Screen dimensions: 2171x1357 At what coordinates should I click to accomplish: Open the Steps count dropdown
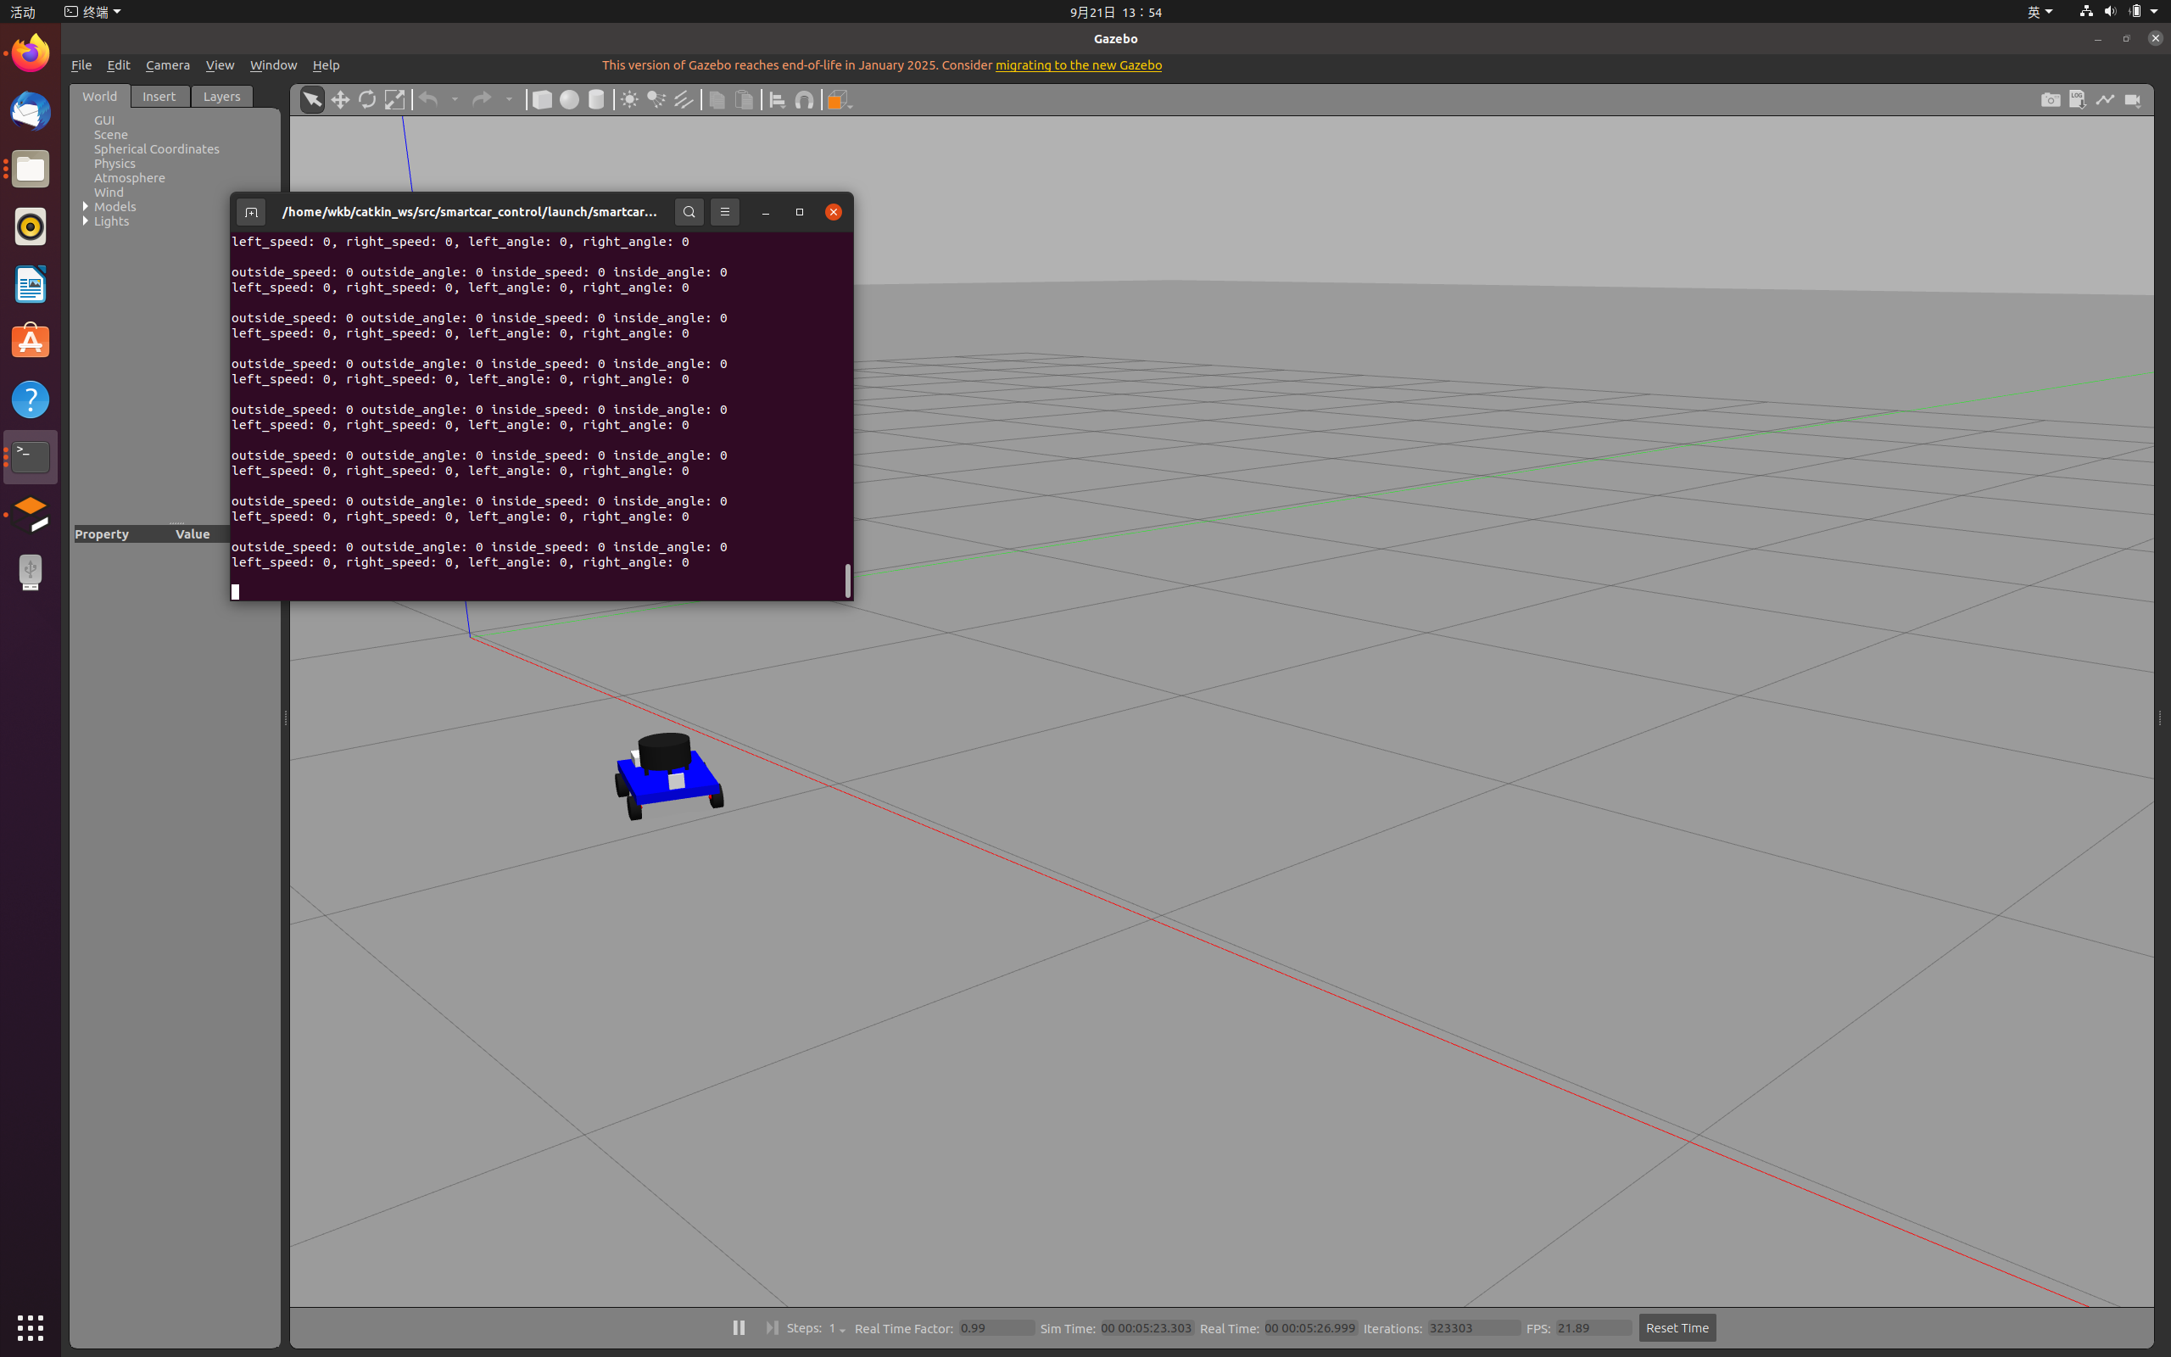(x=837, y=1328)
